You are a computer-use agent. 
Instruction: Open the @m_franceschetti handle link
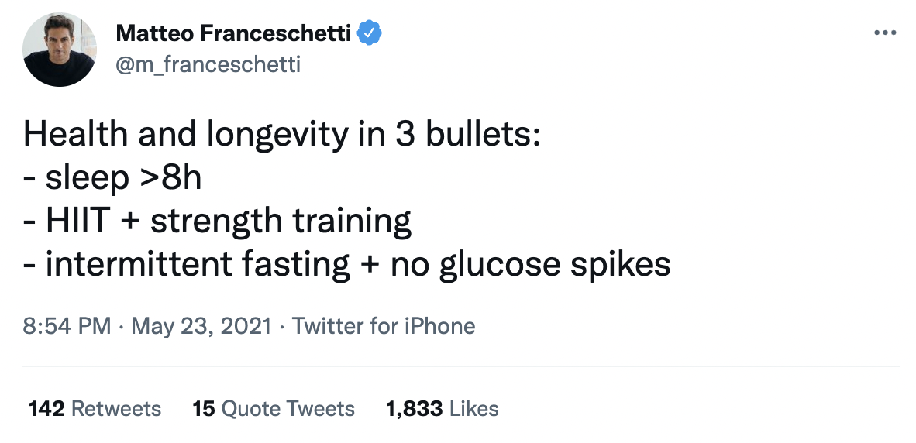208,64
